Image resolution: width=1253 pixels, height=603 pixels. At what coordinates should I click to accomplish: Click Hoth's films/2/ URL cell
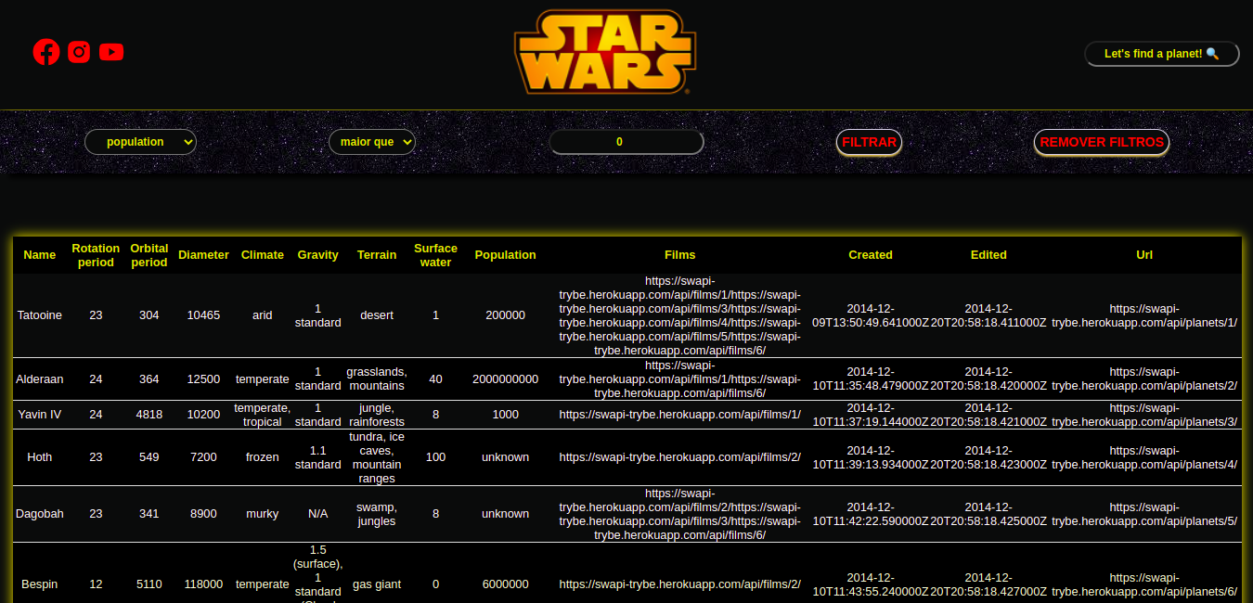pos(680,457)
